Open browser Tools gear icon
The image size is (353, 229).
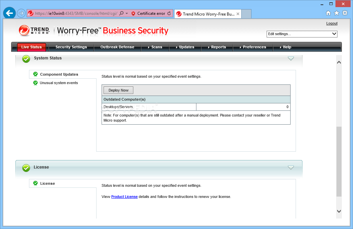(345, 13)
